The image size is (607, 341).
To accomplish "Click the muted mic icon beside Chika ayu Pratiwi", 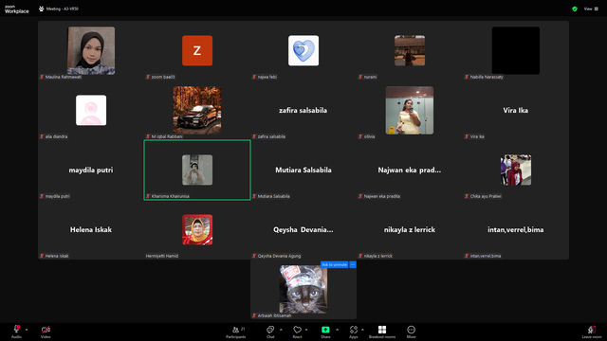I will click(x=467, y=196).
